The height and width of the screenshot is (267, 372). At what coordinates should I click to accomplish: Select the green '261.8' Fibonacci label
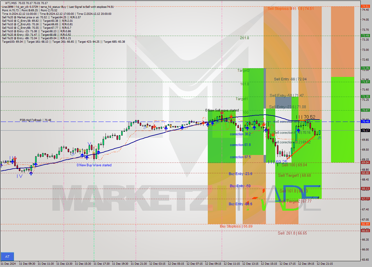click(244, 38)
